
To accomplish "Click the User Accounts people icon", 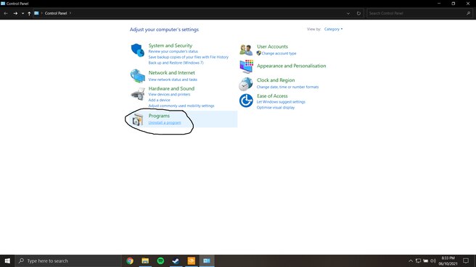I will pos(246,50).
